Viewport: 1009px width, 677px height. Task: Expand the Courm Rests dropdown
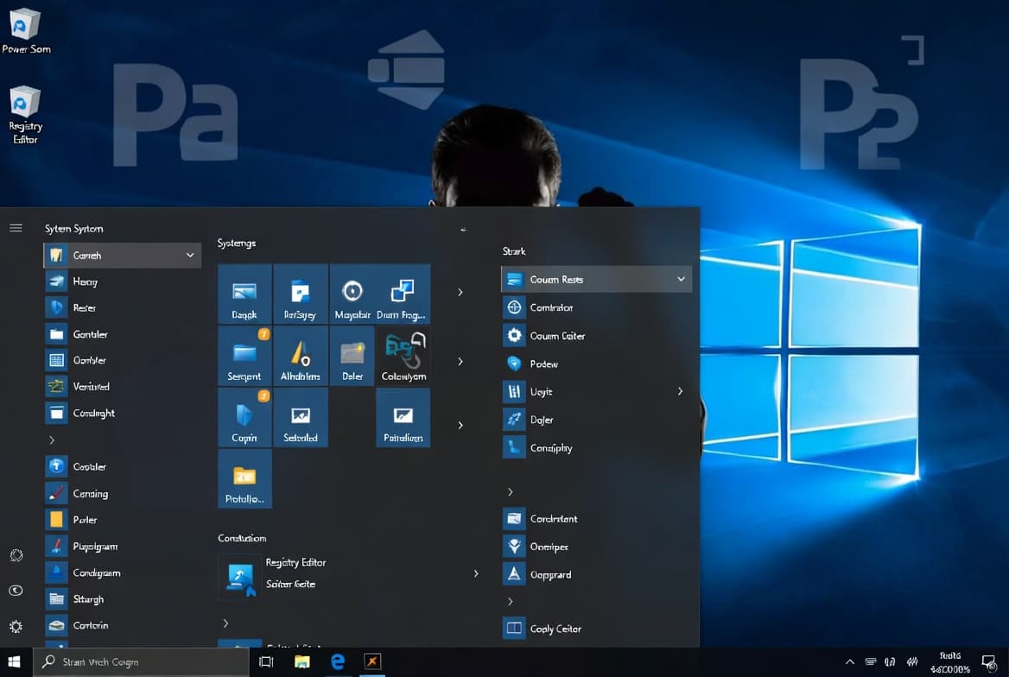pyautogui.click(x=681, y=279)
